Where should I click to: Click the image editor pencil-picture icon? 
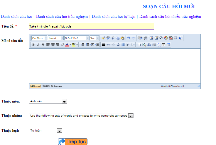(156, 38)
